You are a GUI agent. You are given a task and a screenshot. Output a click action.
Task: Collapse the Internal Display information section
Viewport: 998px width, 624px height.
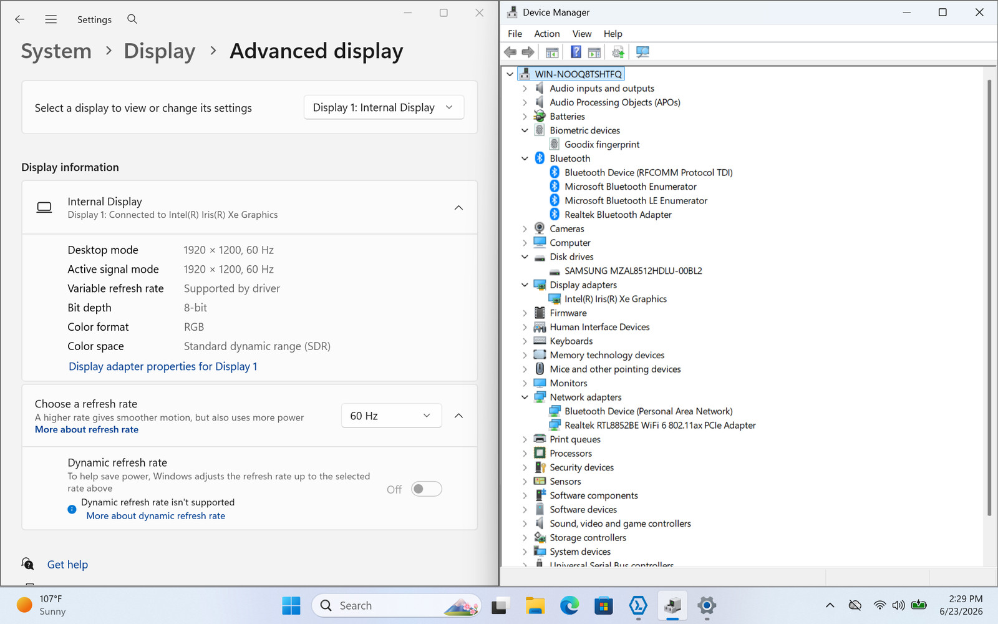(458, 208)
